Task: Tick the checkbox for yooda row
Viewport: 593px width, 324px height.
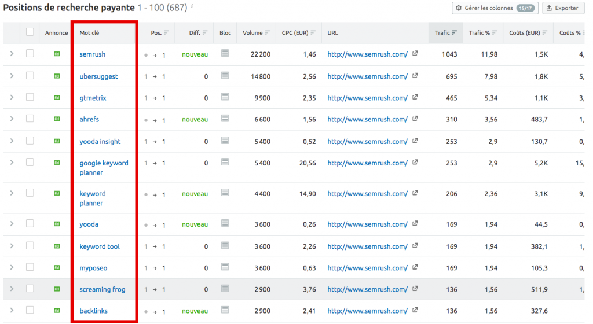Action: [x=30, y=223]
